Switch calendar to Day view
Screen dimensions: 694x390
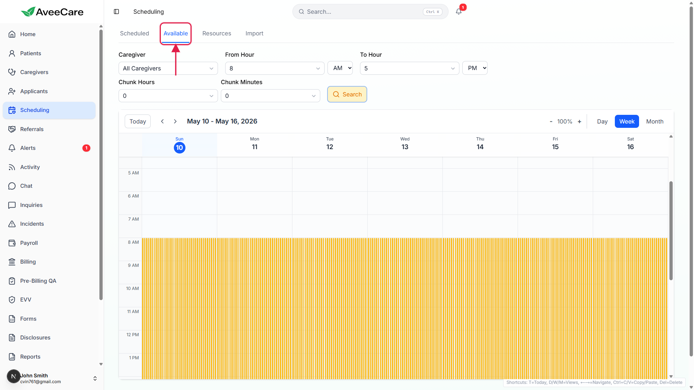pos(602,121)
